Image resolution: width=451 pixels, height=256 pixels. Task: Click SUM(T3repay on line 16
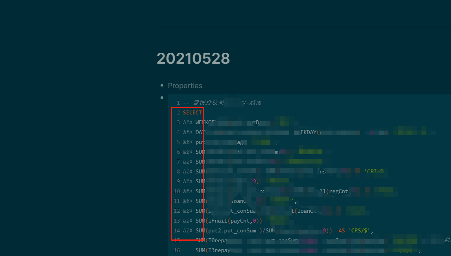click(213, 250)
